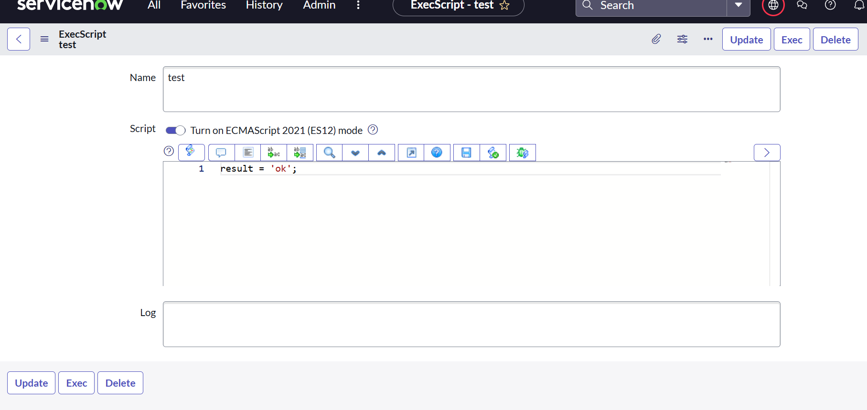Screen dimensions: 867x410
Task: Focus the Name text field
Action: tap(471, 89)
